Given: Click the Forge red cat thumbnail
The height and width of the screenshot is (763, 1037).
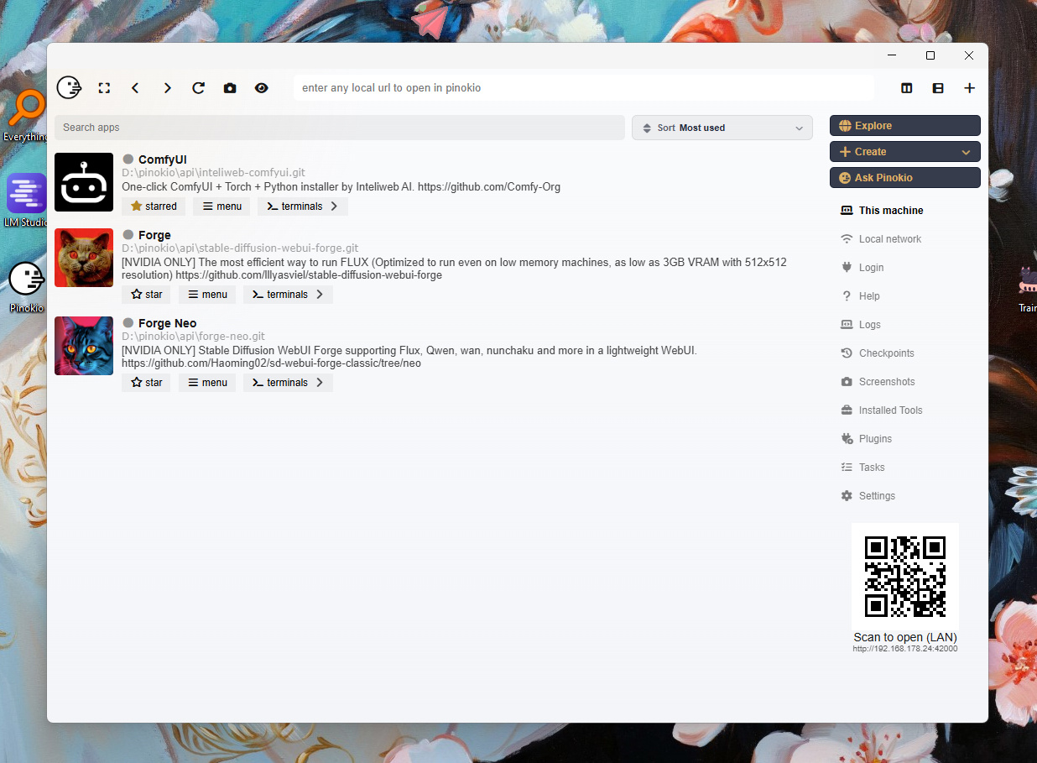Looking at the screenshot, I should coord(84,258).
